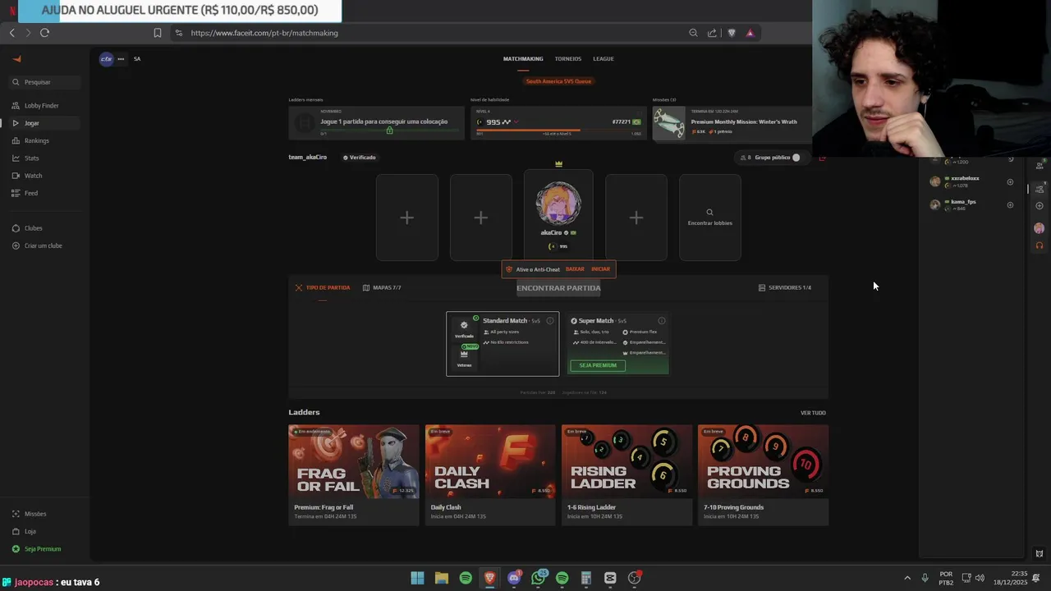Open the 995 Elo skill level card
The image size is (1051, 591).
click(x=558, y=123)
